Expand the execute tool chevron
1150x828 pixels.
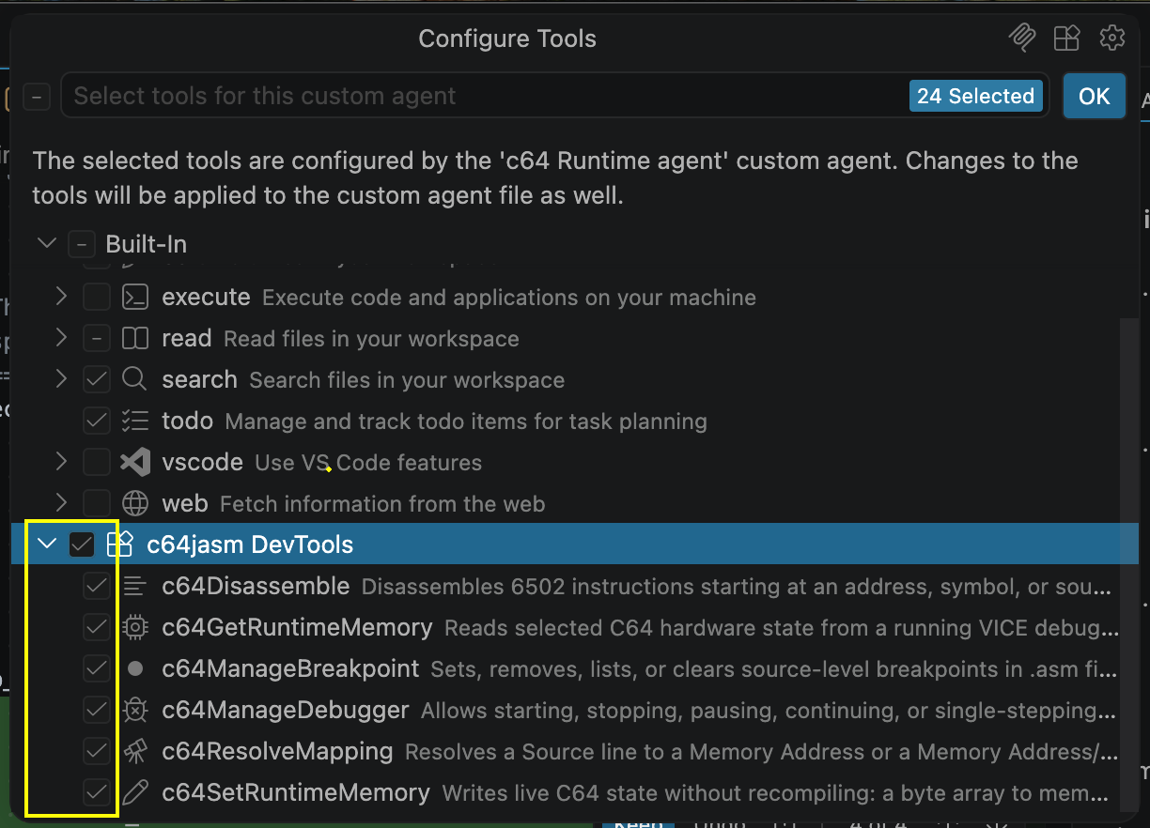[x=61, y=298]
